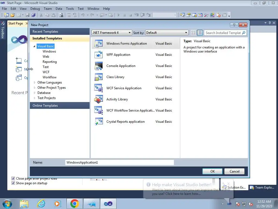
Task: Select the Crystal Reports application icon
Action: (99, 122)
